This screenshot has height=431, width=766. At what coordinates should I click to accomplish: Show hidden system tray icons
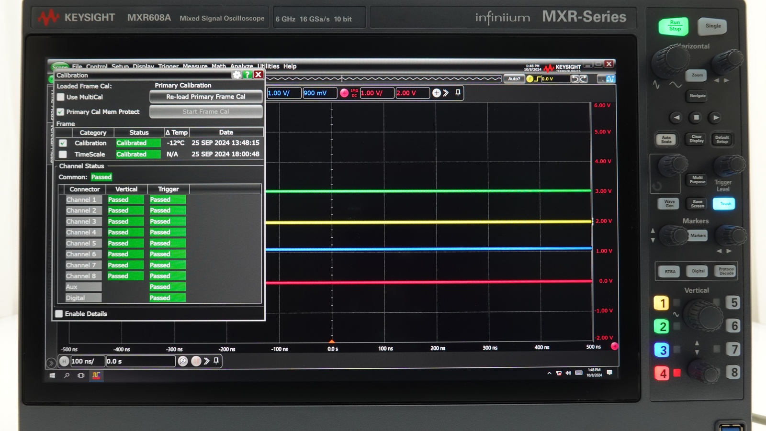(x=549, y=373)
